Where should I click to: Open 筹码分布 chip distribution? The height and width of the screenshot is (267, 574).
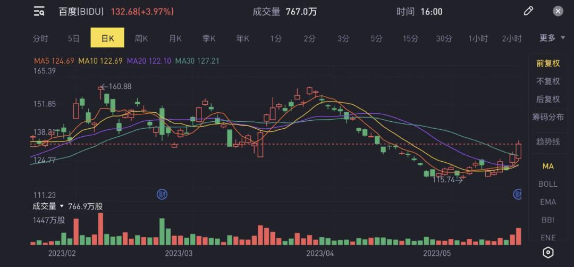coord(547,117)
